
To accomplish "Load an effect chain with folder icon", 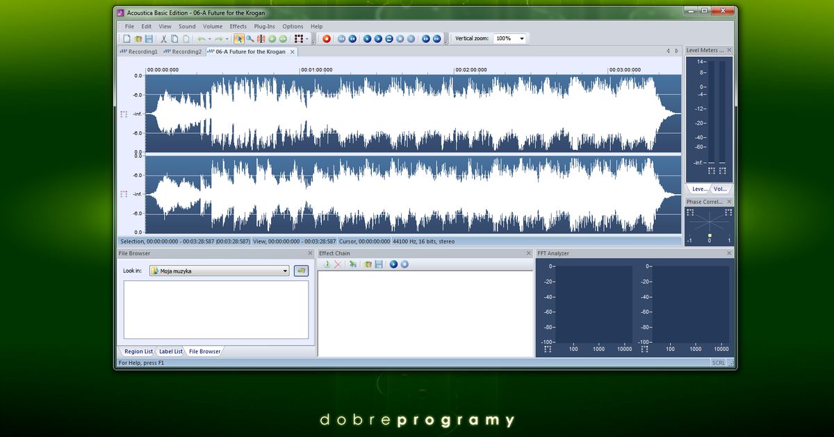I will 368,264.
